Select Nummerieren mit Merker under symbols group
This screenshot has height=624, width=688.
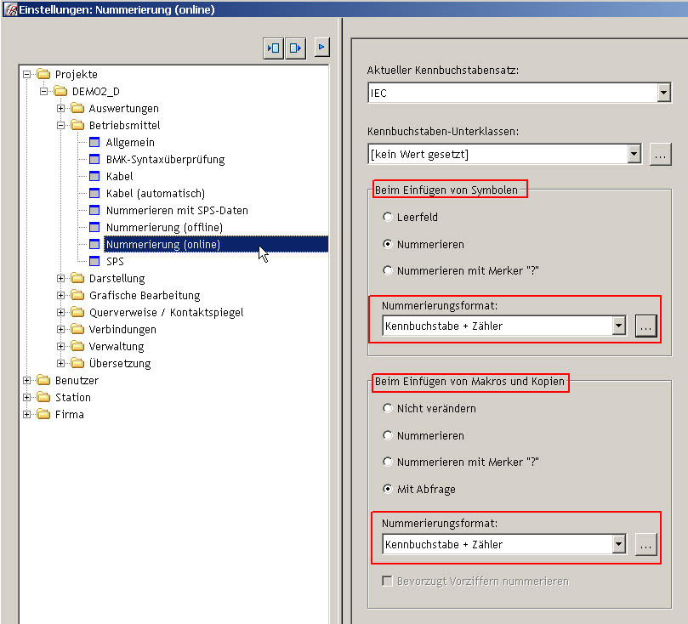click(388, 270)
